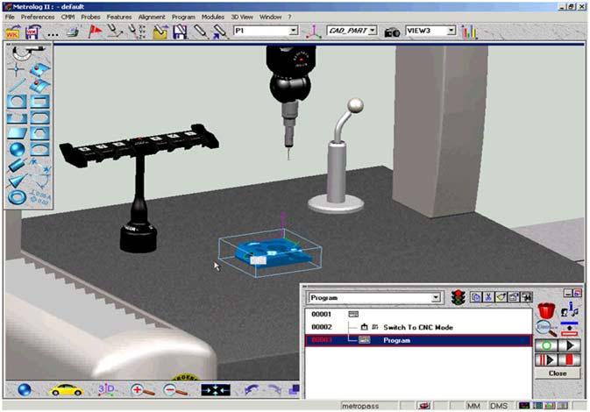Select the Point feature tool
This screenshot has height=412, width=590.
16,69
